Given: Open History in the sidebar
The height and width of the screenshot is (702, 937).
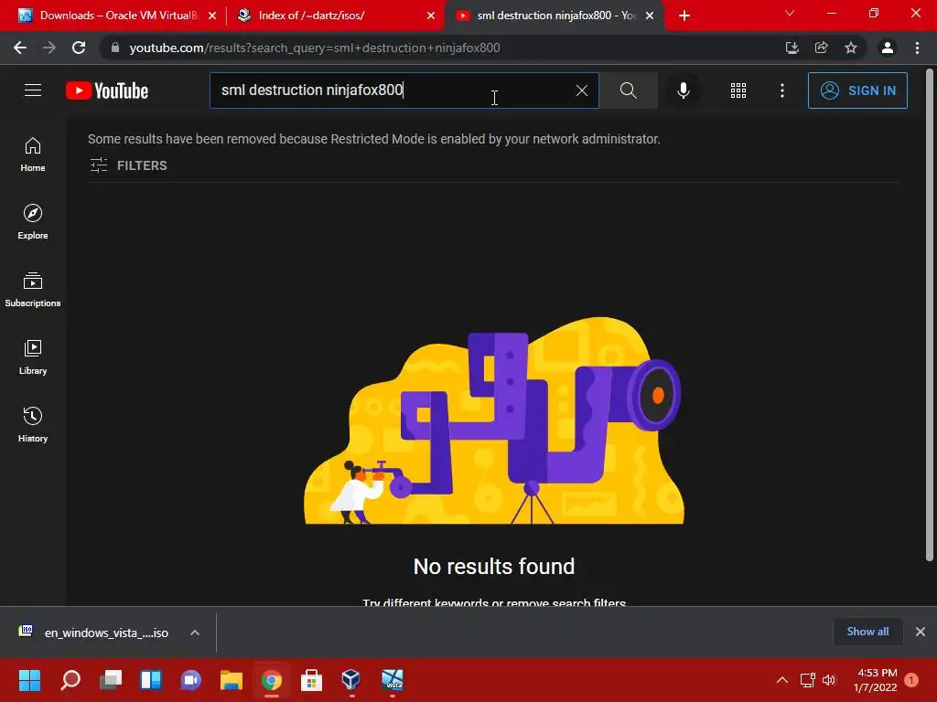Looking at the screenshot, I should pos(33,424).
